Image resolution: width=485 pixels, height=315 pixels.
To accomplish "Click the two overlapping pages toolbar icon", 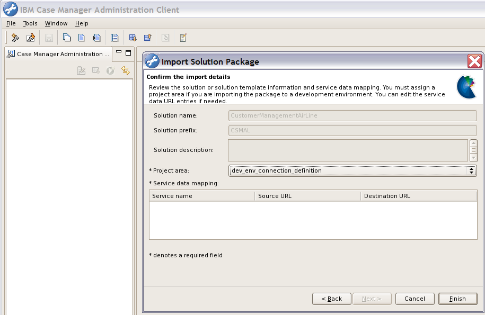I will pos(66,38).
